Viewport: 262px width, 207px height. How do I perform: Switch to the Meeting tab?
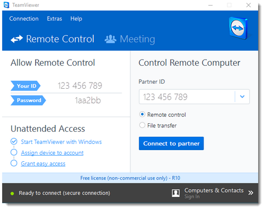pyautogui.click(x=130, y=39)
